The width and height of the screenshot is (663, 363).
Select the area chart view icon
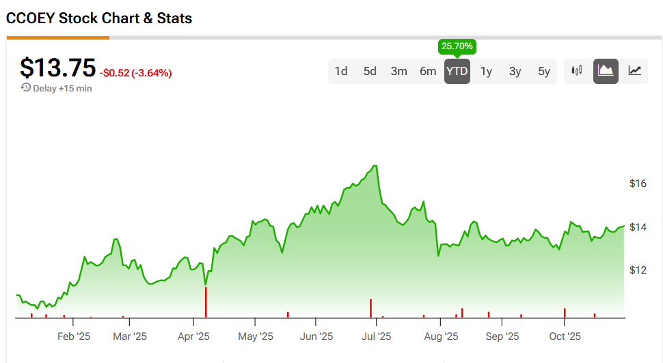point(606,71)
